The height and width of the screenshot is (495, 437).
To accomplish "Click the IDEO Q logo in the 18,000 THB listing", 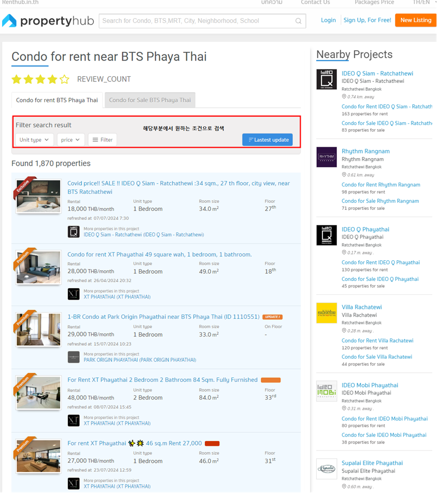I will 74,232.
